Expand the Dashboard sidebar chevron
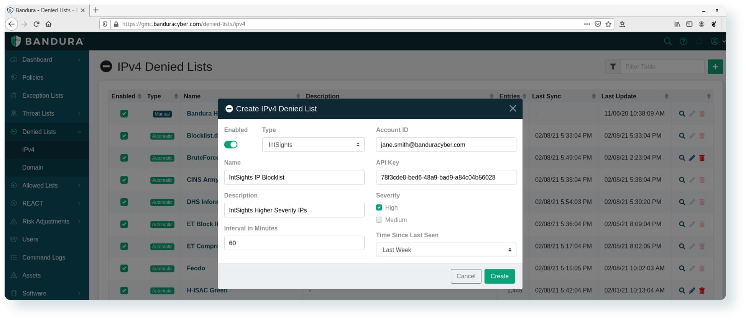The width and height of the screenshot is (746, 320). [x=79, y=60]
